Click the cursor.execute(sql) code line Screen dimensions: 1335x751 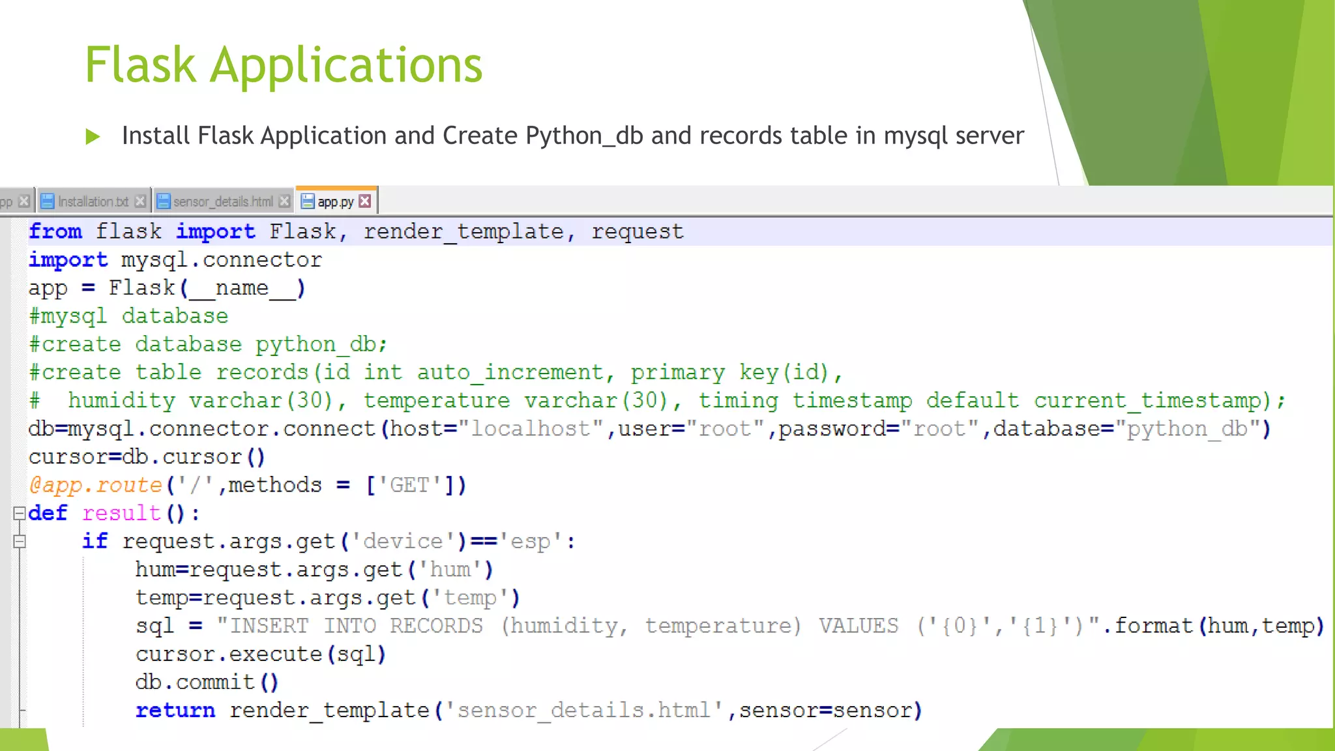261,654
